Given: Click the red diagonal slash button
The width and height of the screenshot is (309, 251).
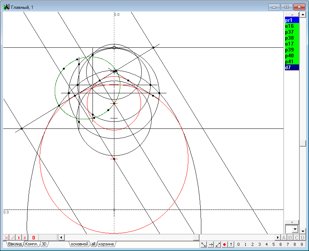Looking at the screenshot, I should pyautogui.click(x=13, y=238).
